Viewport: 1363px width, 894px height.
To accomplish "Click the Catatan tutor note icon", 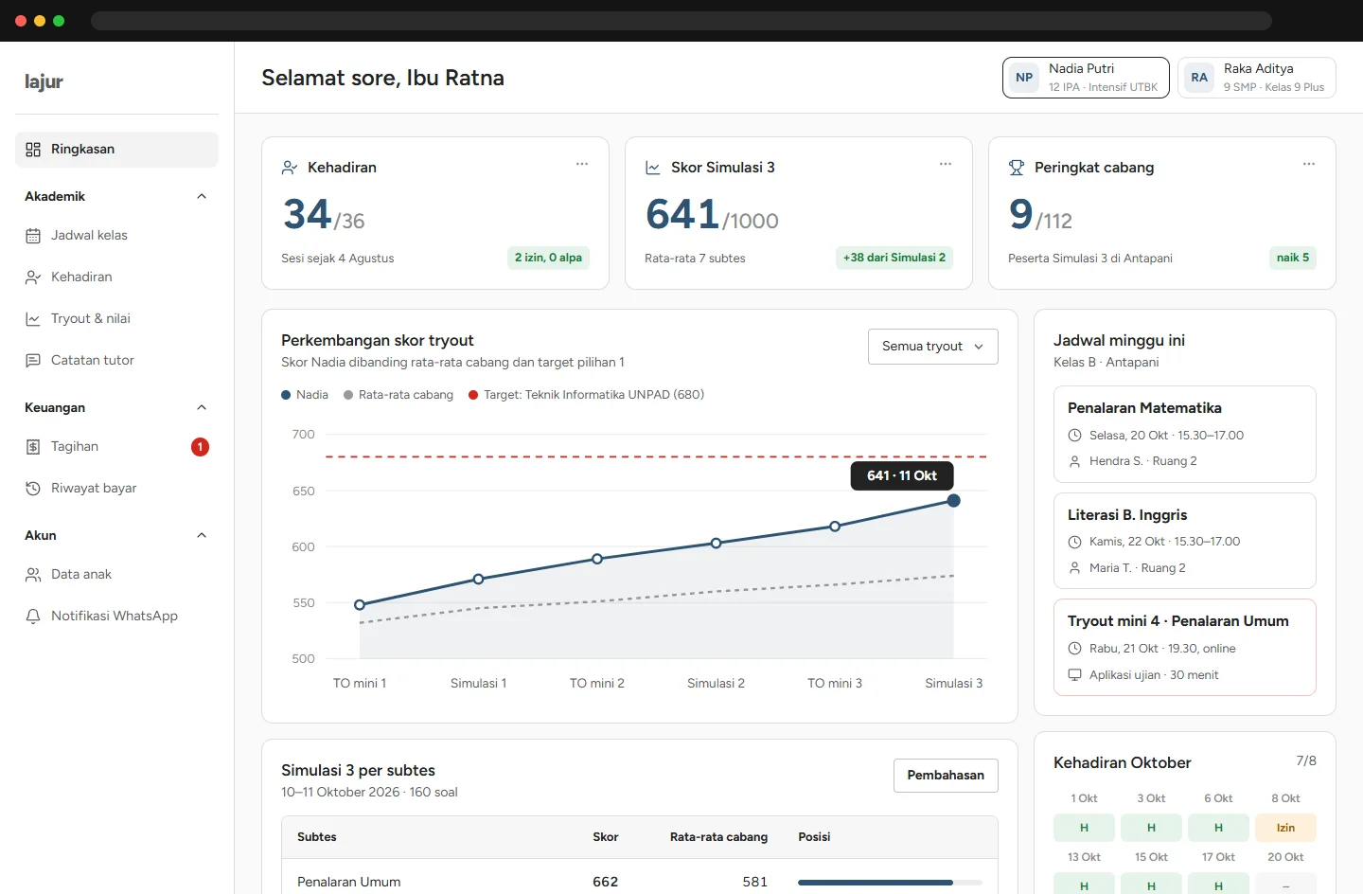I will [33, 361].
